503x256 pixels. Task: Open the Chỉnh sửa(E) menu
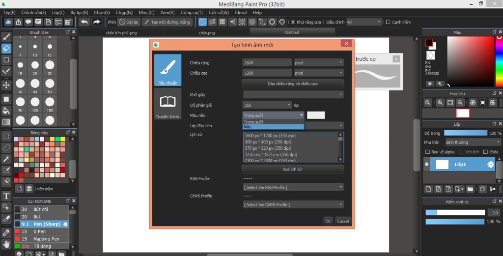tap(34, 12)
